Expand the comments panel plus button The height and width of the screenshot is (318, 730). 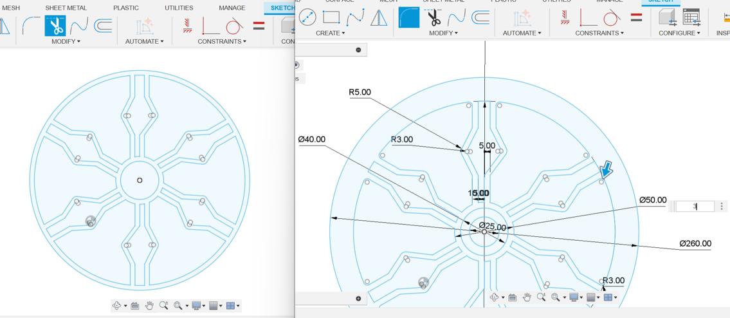tap(358, 299)
